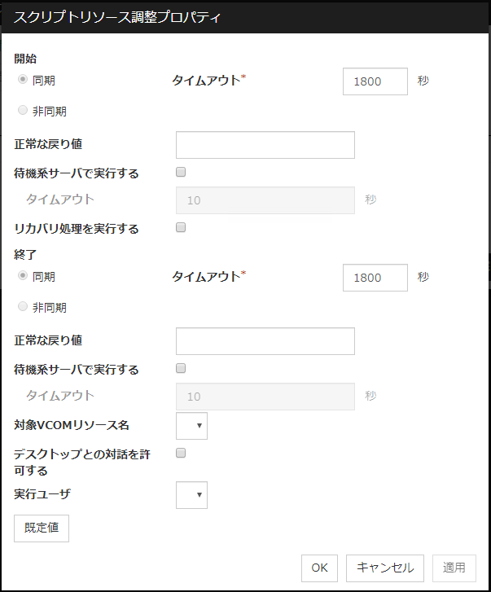Click 正常な戻り値 field under 開始
The image size is (491, 592).
pos(265,145)
